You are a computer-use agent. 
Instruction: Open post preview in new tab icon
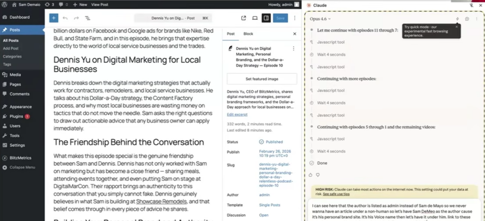click(243, 18)
